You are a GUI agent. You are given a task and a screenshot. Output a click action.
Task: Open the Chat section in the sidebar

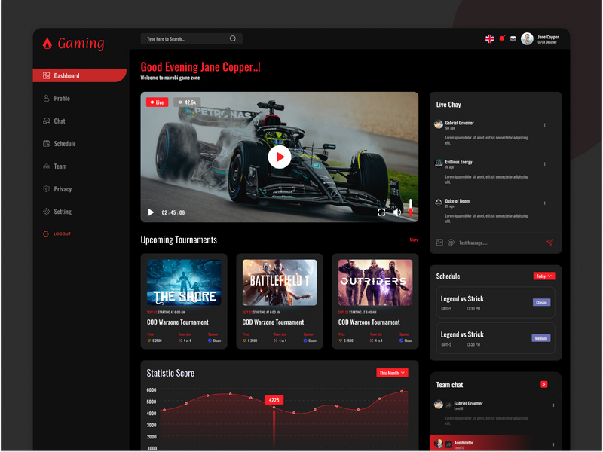tap(60, 121)
